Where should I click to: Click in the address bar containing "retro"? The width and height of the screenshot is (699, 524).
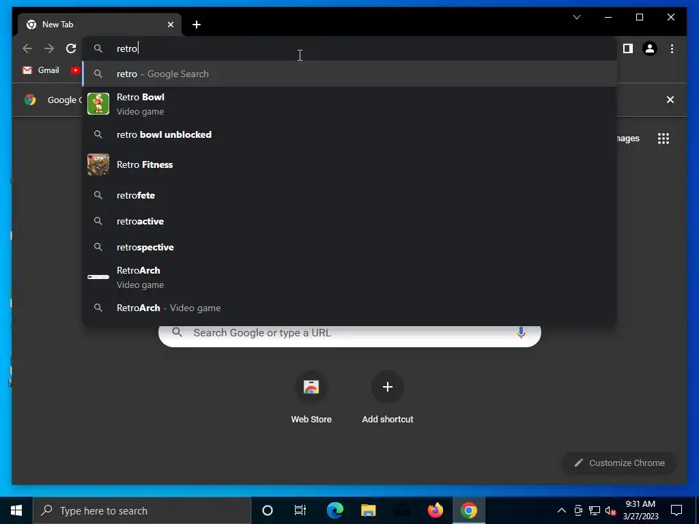(350, 48)
